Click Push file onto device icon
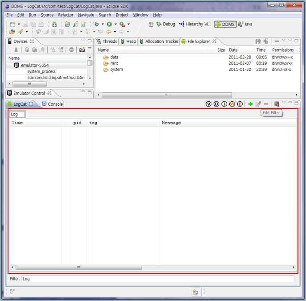This screenshot has height=301, width=306. pos(265,41)
